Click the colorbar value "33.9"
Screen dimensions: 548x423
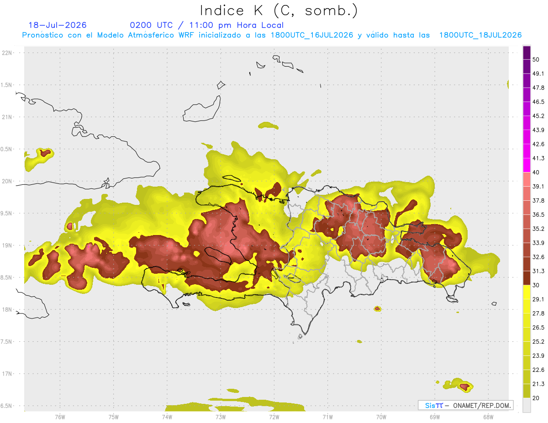[538, 243]
